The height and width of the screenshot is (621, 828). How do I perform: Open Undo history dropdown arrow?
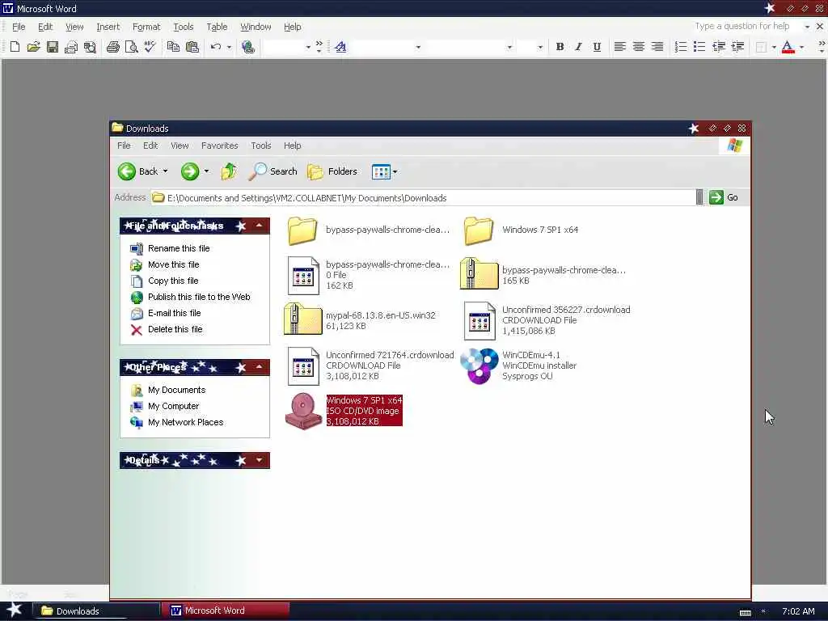click(x=229, y=47)
